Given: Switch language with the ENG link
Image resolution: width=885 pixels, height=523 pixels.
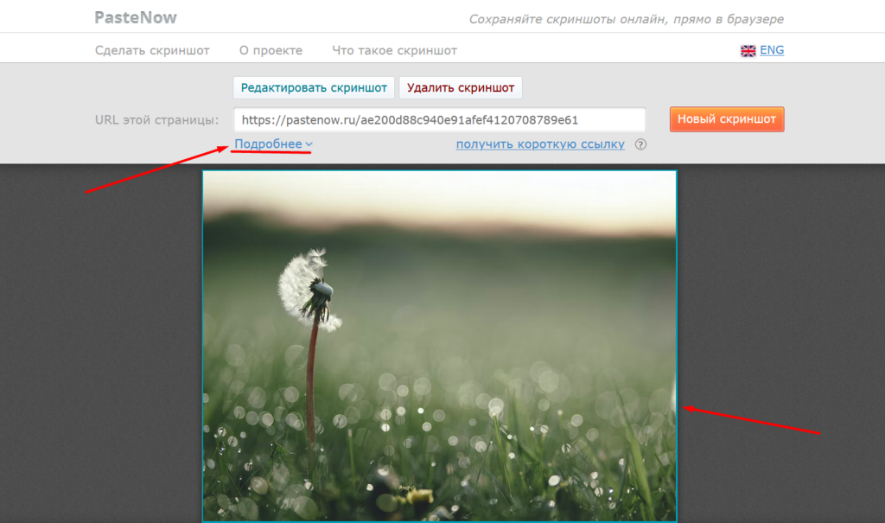Looking at the screenshot, I should pos(772,50).
